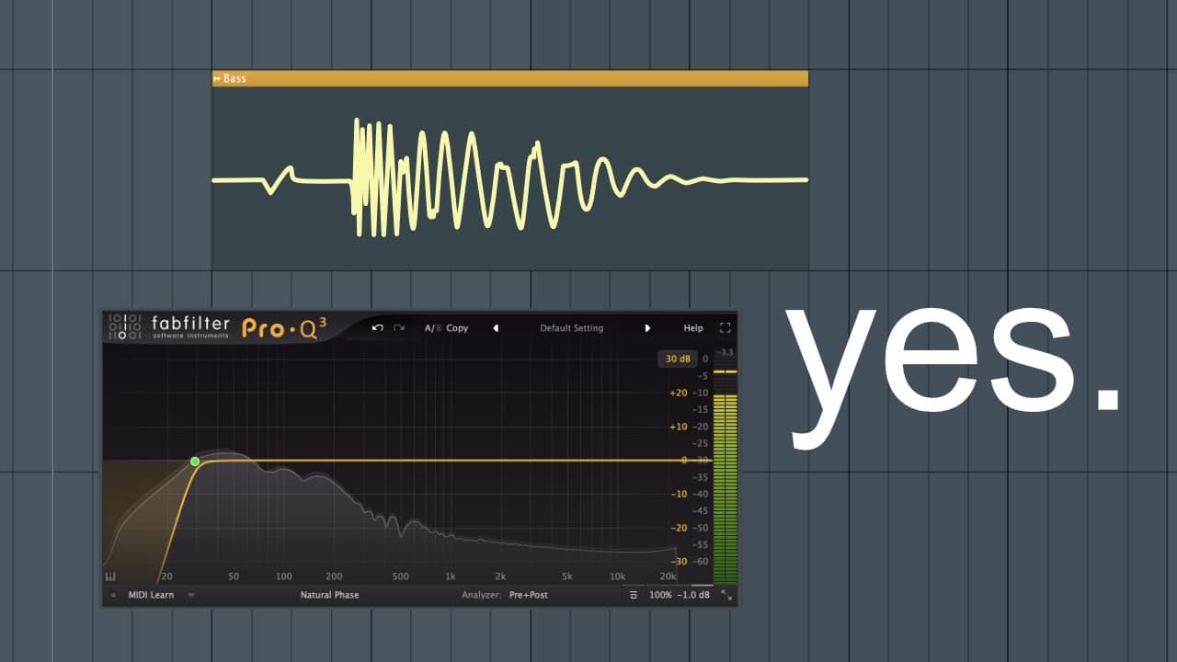Click the redo arrow in Pro-Q 3
Viewport: 1177px width, 662px height.
coord(399,328)
